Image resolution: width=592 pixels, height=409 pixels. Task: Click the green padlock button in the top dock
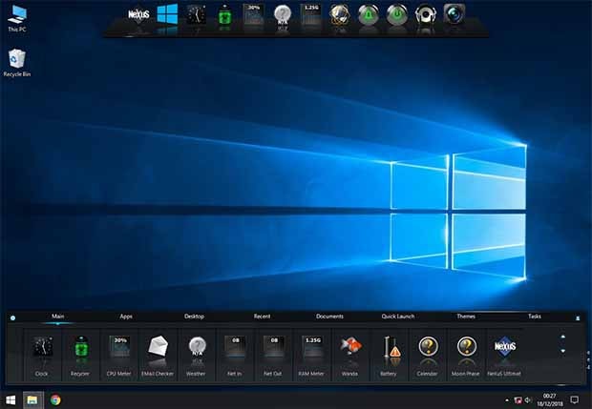coord(369,15)
